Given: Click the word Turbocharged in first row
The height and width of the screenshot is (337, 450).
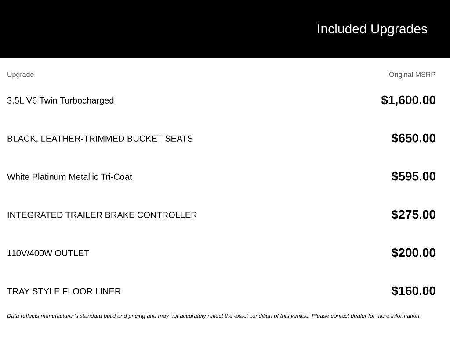Looking at the screenshot, I should coord(87,100).
